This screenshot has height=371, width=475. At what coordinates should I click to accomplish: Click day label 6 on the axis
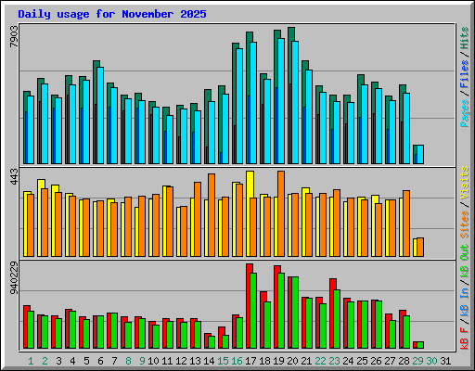tap(100, 361)
